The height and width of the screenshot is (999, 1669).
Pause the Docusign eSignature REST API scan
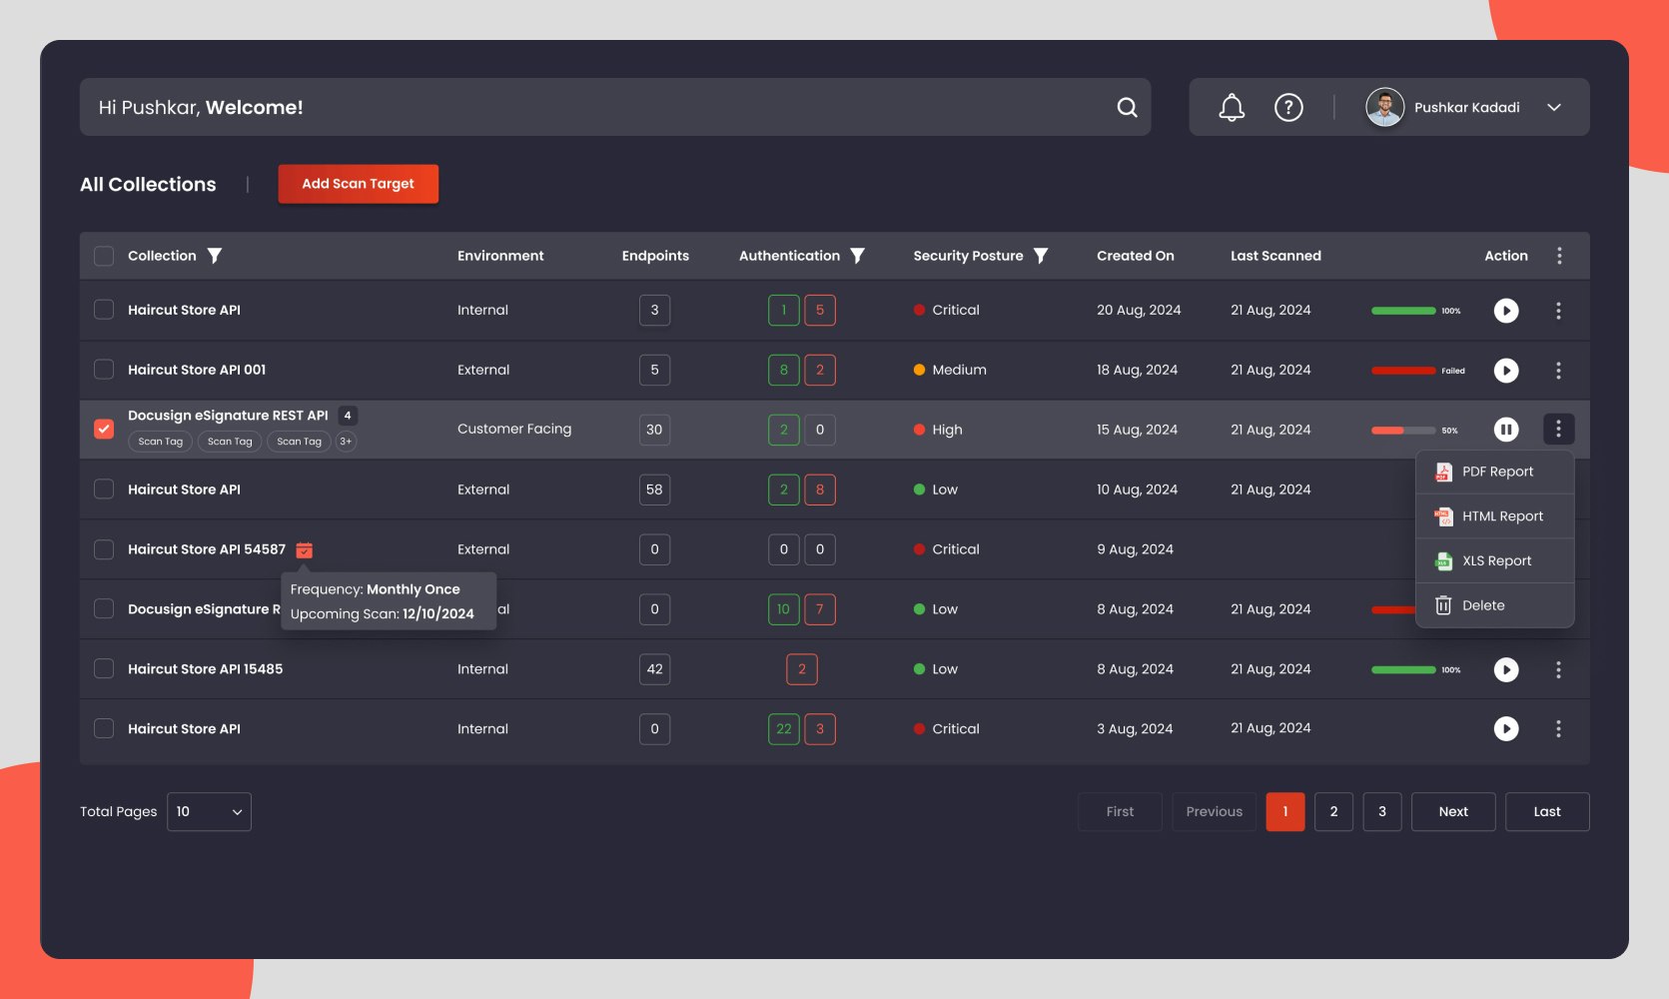[1506, 430]
